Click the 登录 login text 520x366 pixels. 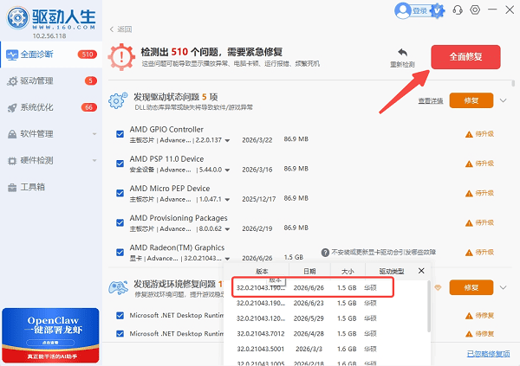point(420,11)
